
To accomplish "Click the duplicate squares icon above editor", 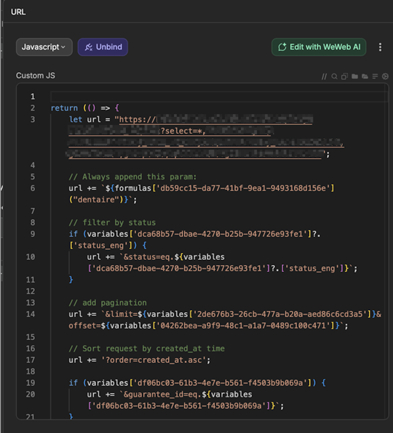I will (344, 77).
